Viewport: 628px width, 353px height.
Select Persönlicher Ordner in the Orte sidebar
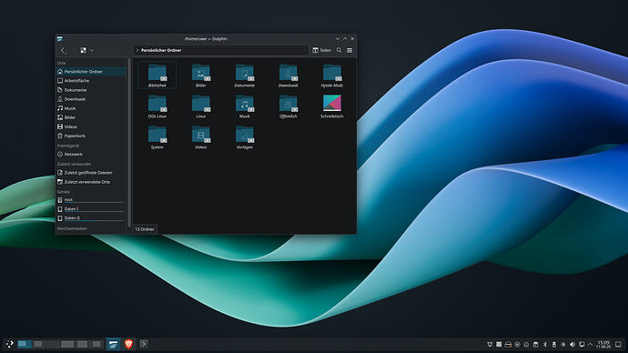[x=91, y=72]
